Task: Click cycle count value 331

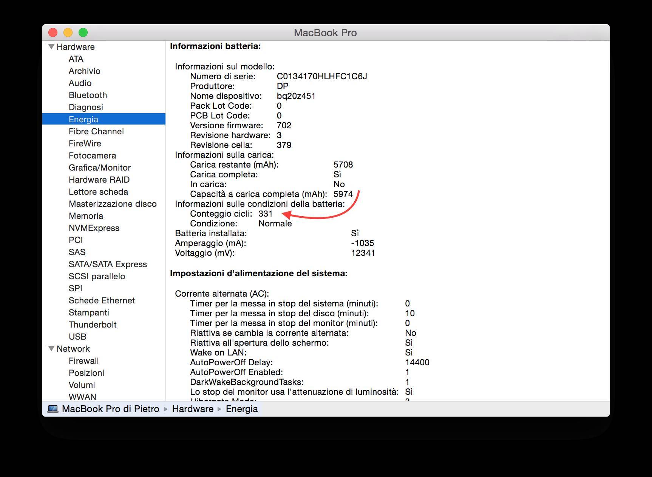Action: [266, 214]
